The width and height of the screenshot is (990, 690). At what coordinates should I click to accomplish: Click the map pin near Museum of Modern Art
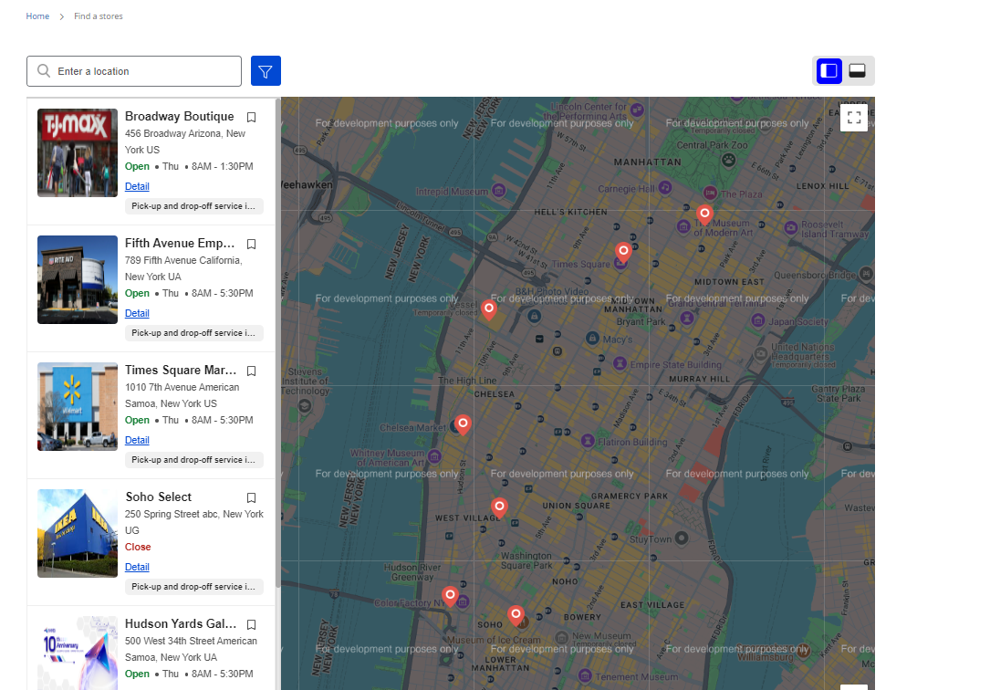(x=704, y=214)
